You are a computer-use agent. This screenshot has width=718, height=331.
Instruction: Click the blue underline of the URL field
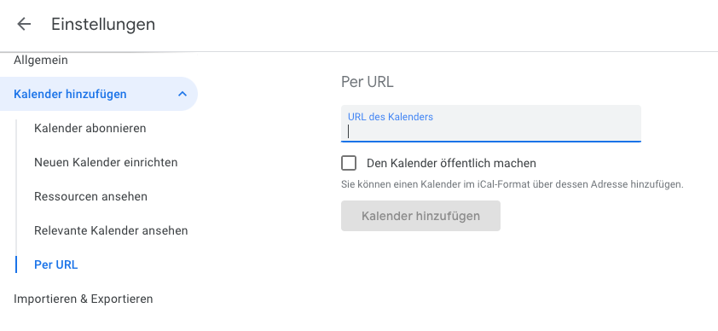pyautogui.click(x=491, y=142)
